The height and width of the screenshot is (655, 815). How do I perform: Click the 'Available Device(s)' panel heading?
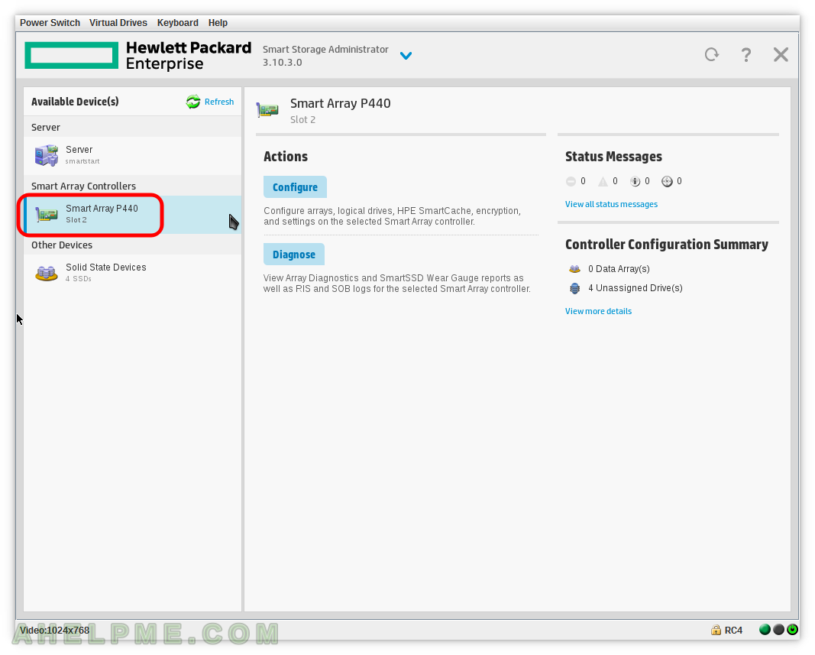tap(75, 102)
